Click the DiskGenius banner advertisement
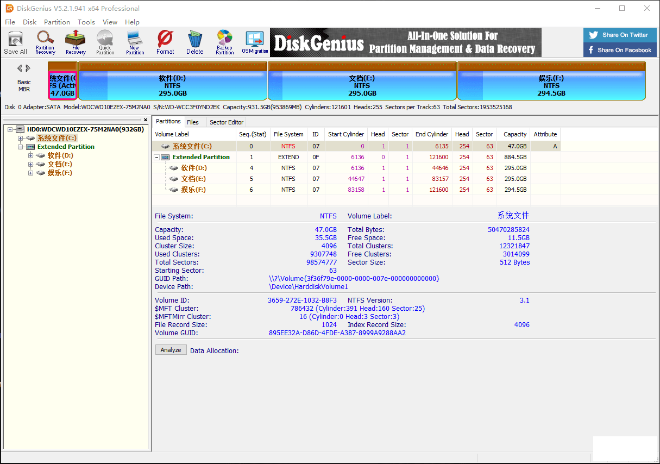Viewport: 660px width, 464px height. coord(406,42)
